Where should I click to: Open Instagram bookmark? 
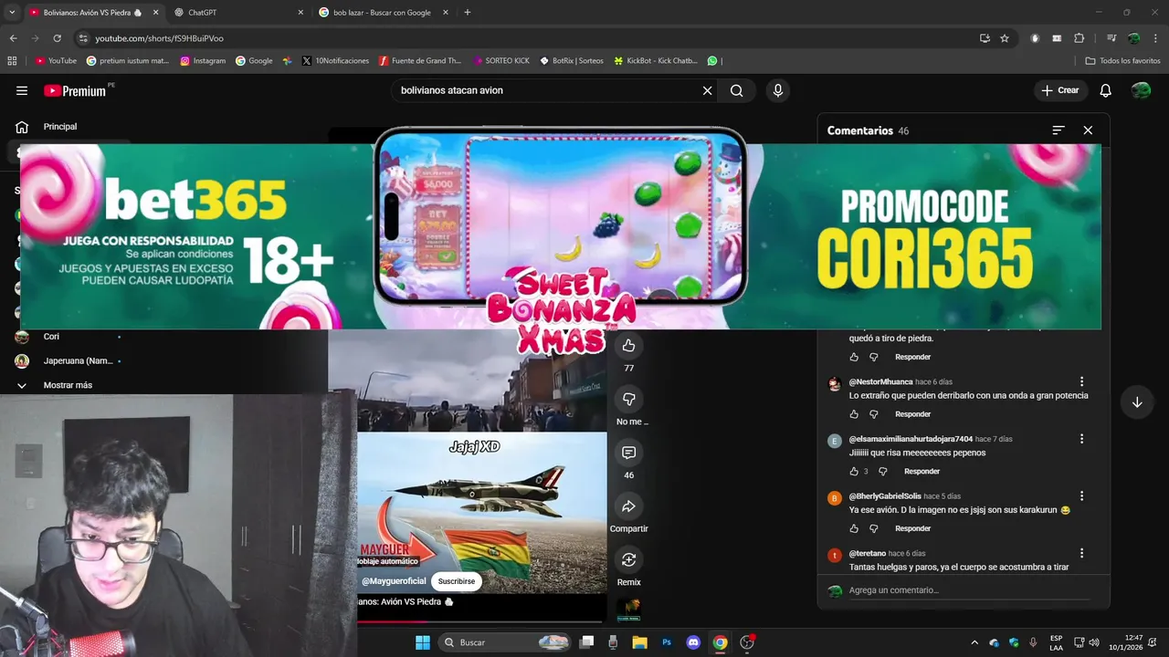pyautogui.click(x=203, y=61)
